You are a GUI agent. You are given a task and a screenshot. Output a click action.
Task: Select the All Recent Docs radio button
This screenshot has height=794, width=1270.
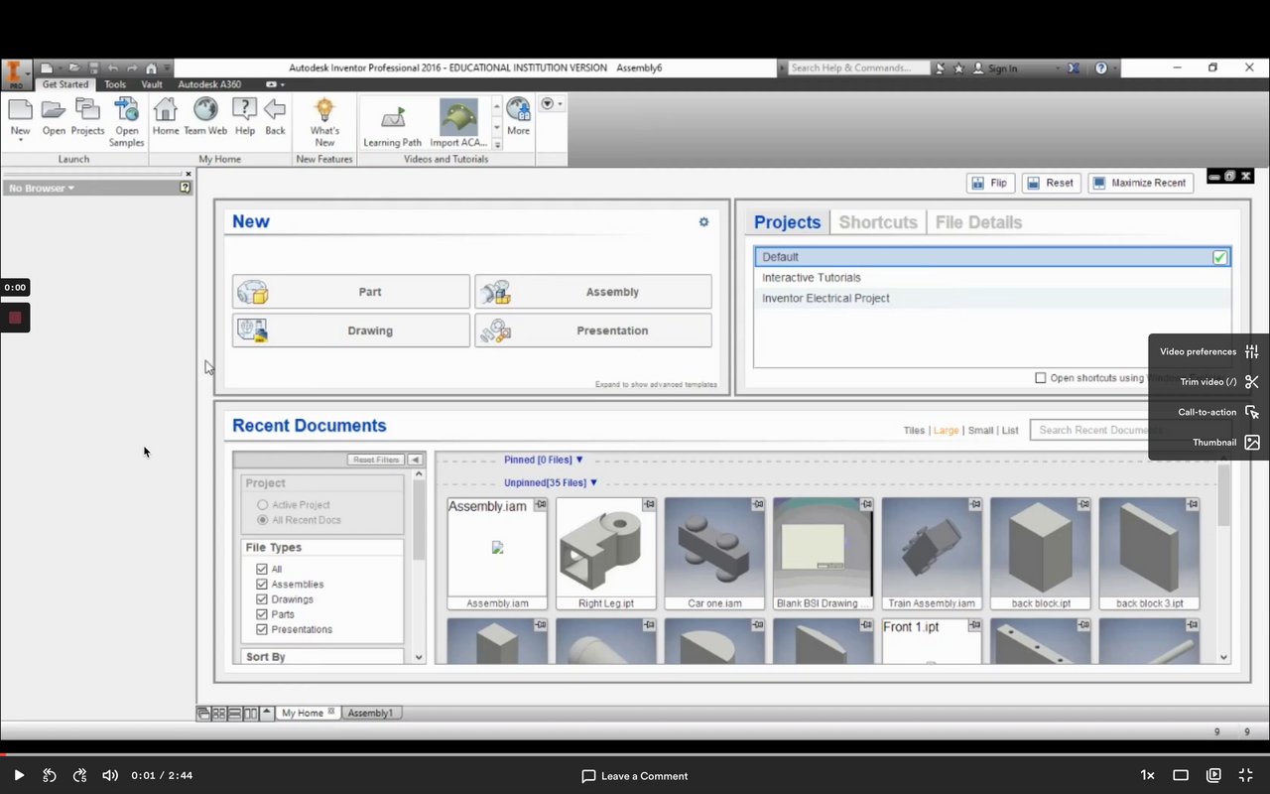tap(262, 520)
